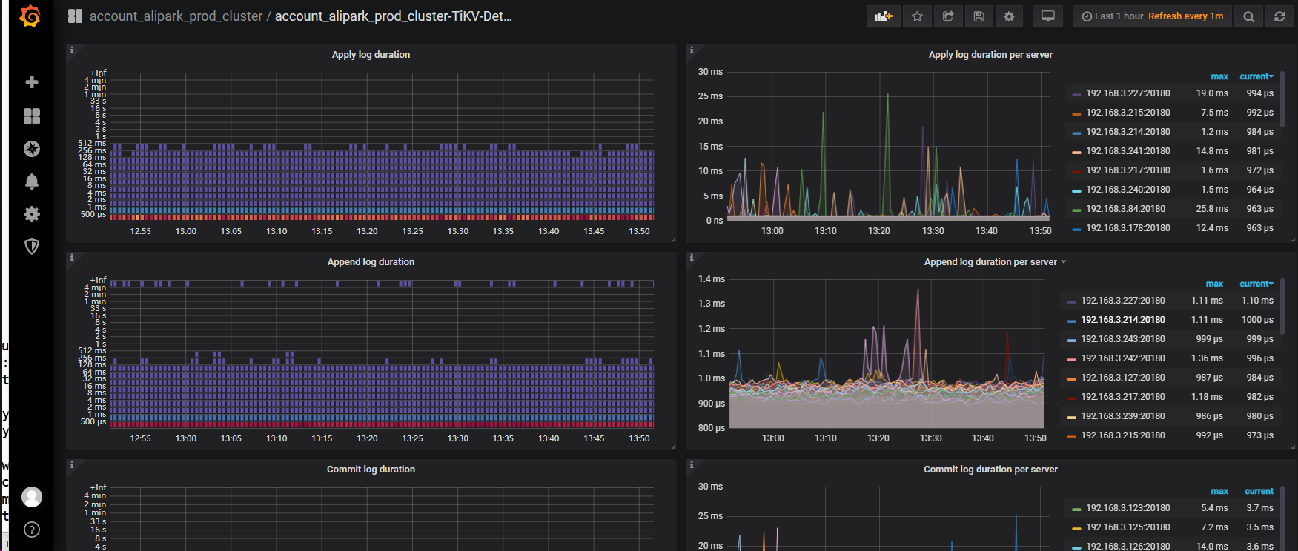Click the Grafana logo home icon
Image resolution: width=1298 pixels, height=551 pixels.
pyautogui.click(x=30, y=16)
